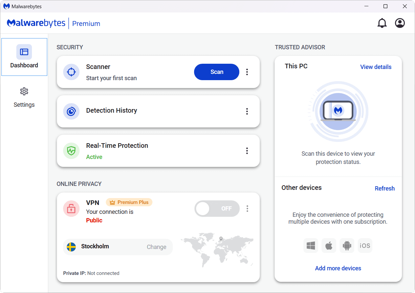Click the Malwarebytes logo in header

[x=37, y=24]
